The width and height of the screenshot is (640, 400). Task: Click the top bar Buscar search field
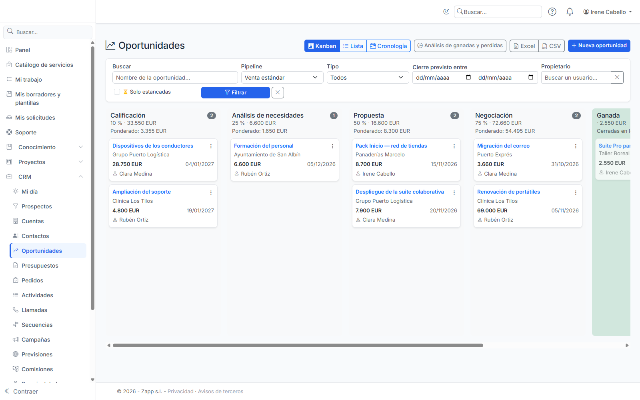pyautogui.click(x=498, y=12)
